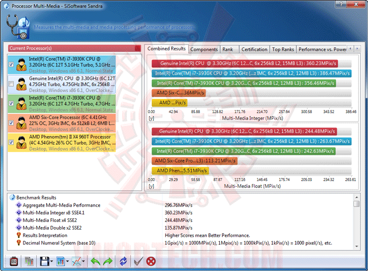Screen dimensions: 368x271
Task: Click avatar icon of the i7-3930K 5.1GHz entry
Action: click(21, 64)
